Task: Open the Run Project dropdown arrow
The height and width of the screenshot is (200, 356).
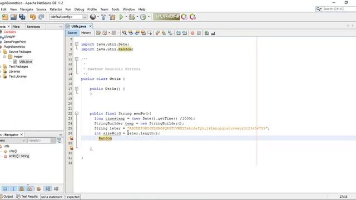Action: [126, 17]
